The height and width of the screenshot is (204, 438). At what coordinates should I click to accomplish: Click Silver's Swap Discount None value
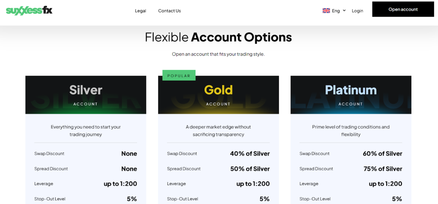(129, 154)
